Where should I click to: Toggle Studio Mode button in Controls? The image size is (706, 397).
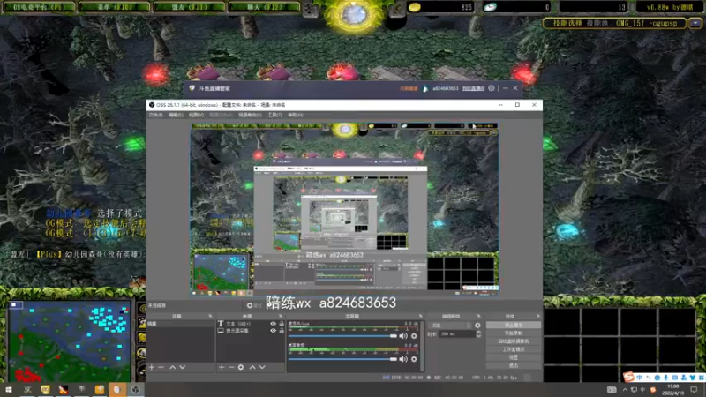[x=514, y=349]
